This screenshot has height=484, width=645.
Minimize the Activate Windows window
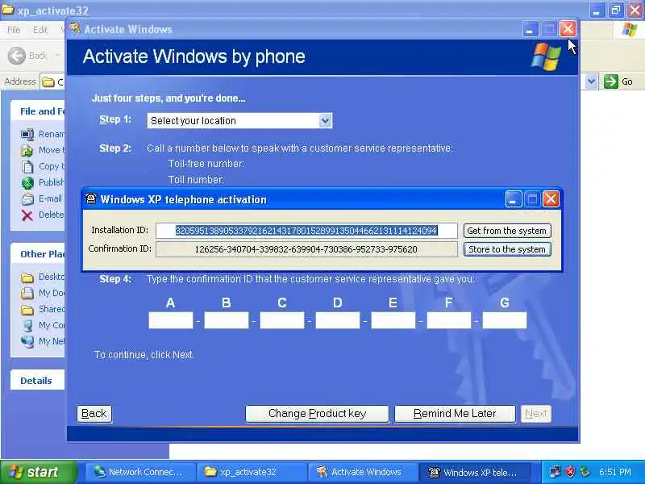coord(531,29)
